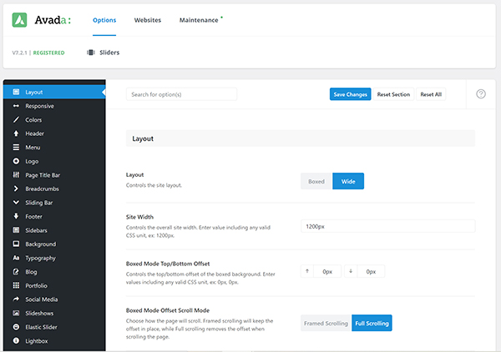
Task: Click the Layout section heading
Action: tap(143, 138)
